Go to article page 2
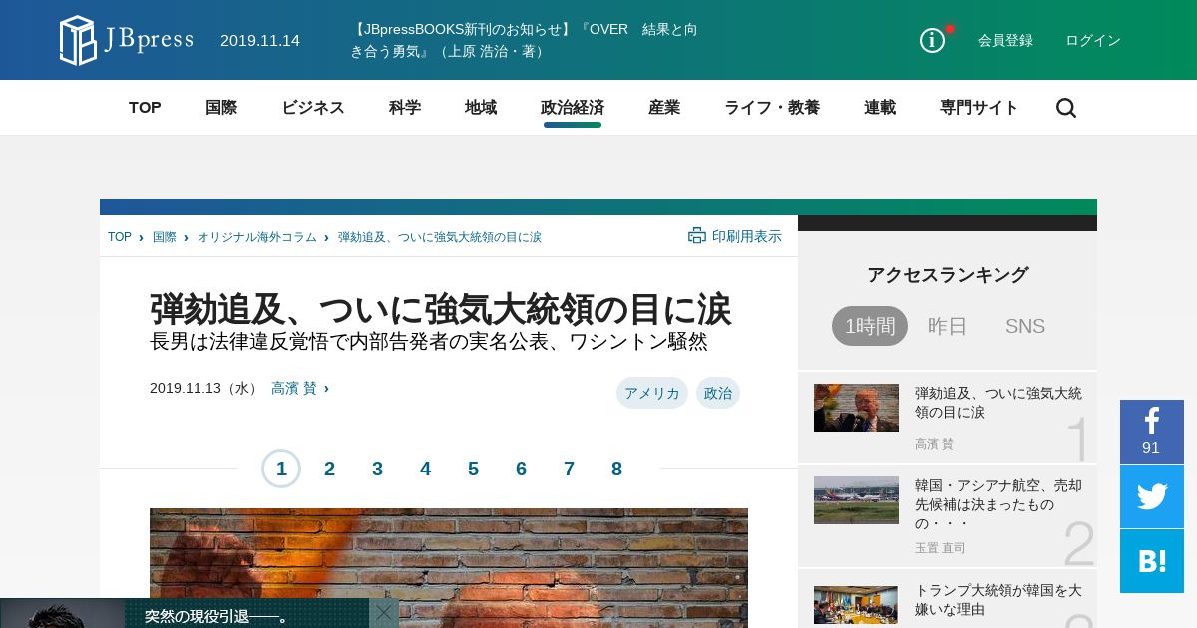Screen dimensions: 1197x628 pos(329,469)
